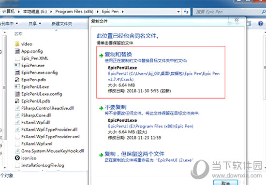
Task: Go to 计算机 in the breadcrumb
Action: pyautogui.click(x=9, y=12)
